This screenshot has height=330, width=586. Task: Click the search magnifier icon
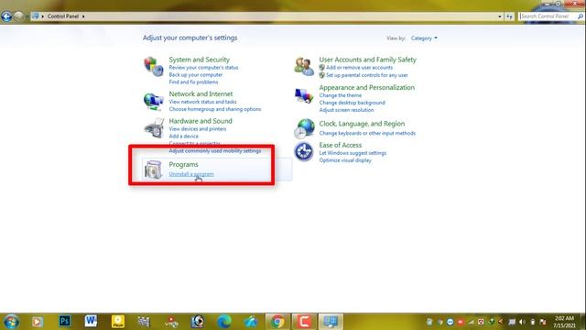point(580,16)
